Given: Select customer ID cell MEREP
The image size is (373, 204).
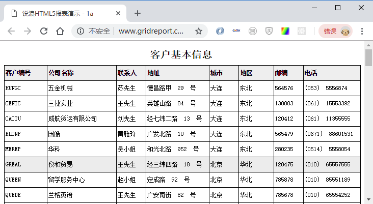Looking at the screenshot, I should pyautogui.click(x=25, y=149).
